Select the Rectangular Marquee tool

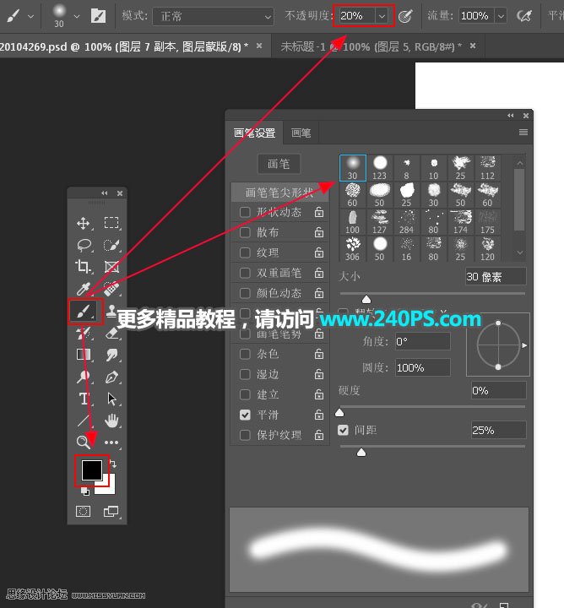tap(111, 223)
